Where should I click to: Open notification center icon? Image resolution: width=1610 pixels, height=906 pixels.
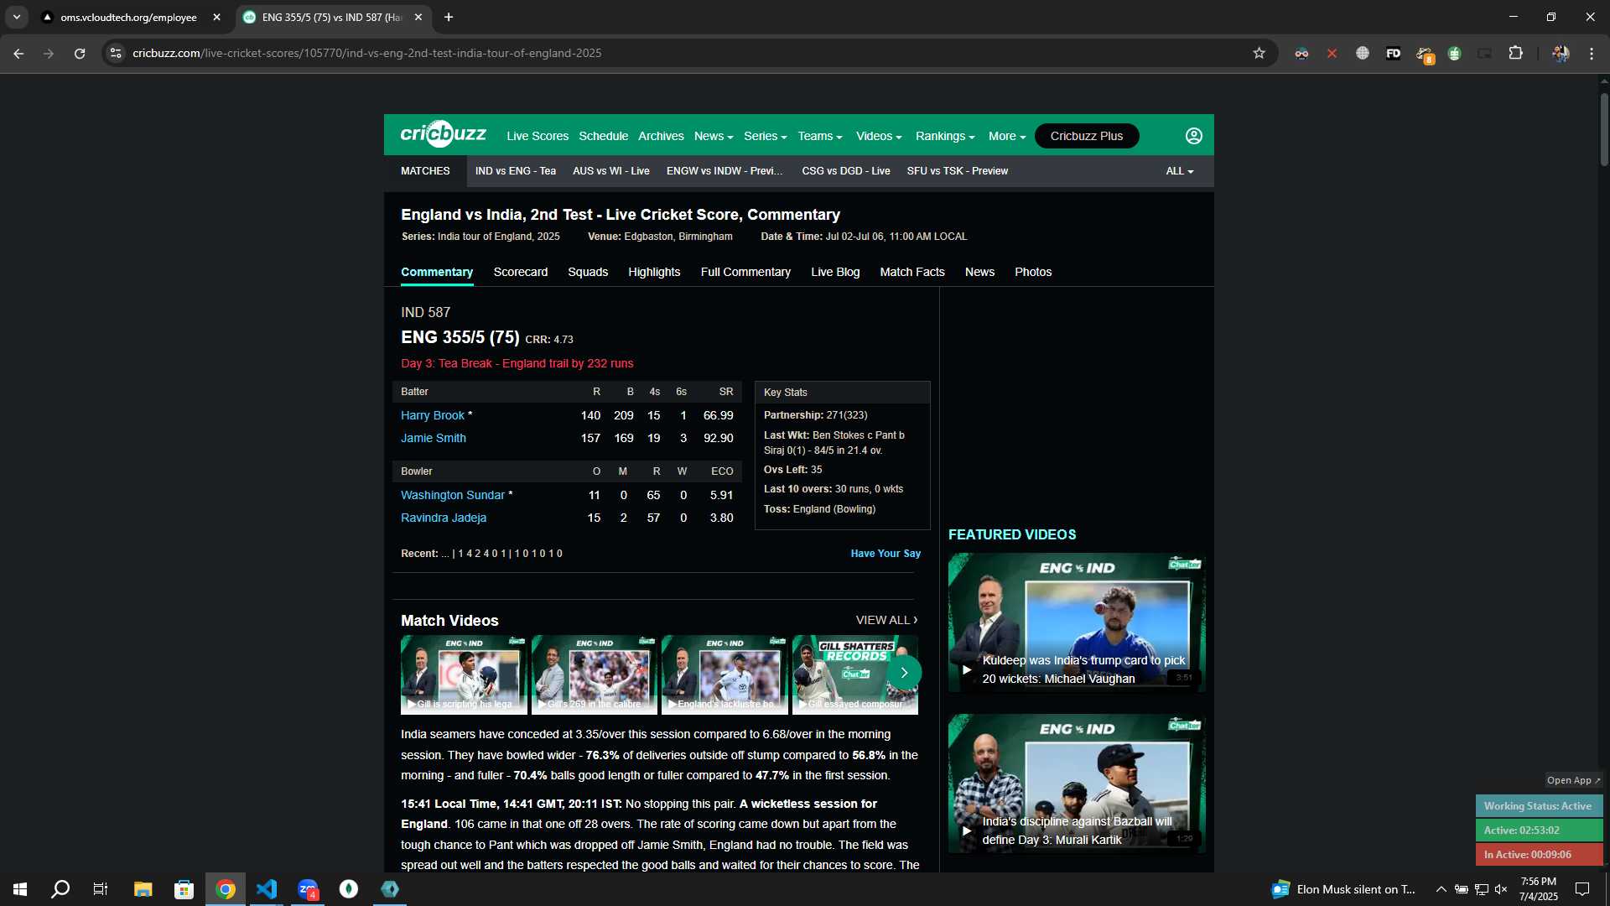[1582, 889]
